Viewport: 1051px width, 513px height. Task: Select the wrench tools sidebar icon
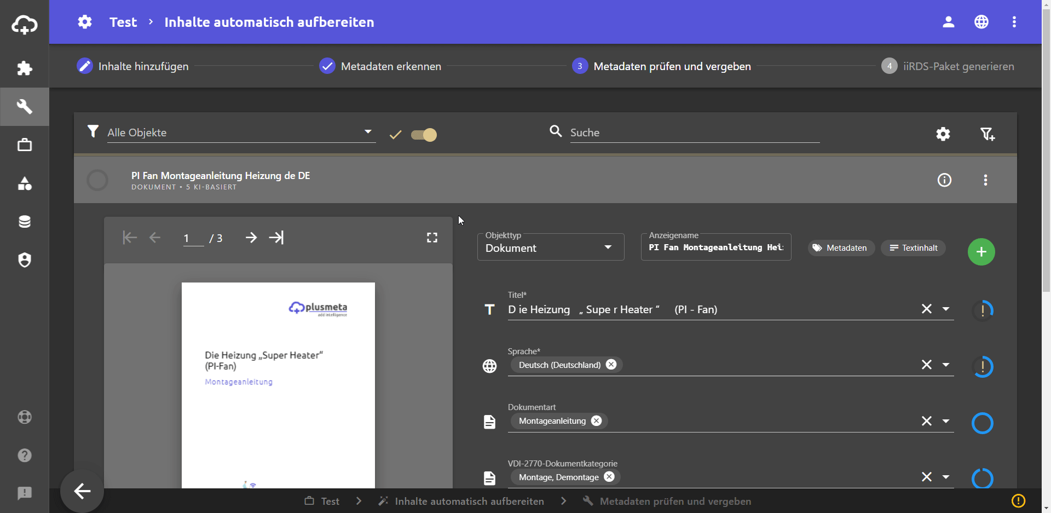click(25, 107)
